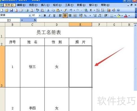This screenshot has width=137, height=111.
Task: Paste from clipboard
Action: coord(58,10)
